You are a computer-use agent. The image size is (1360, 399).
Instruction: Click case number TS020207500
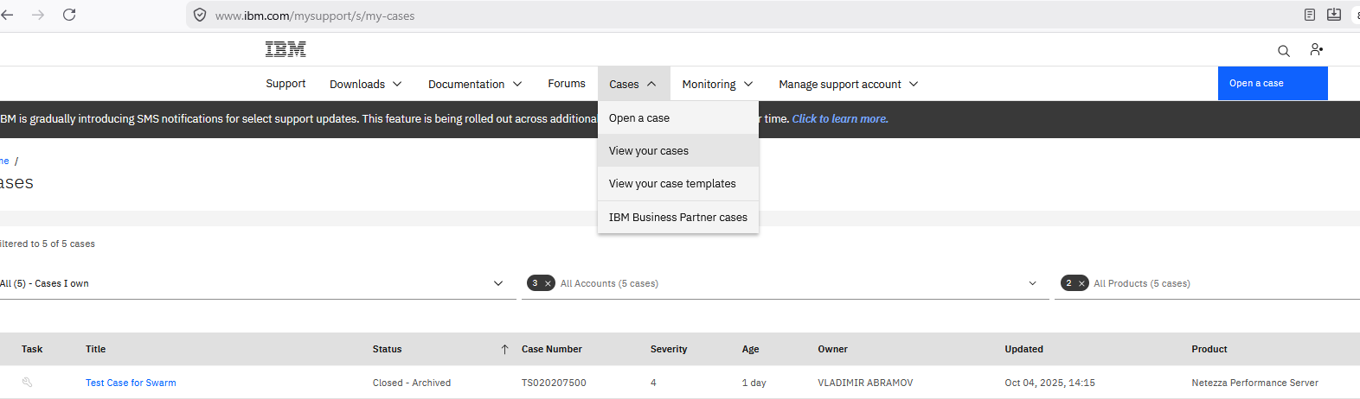point(554,383)
